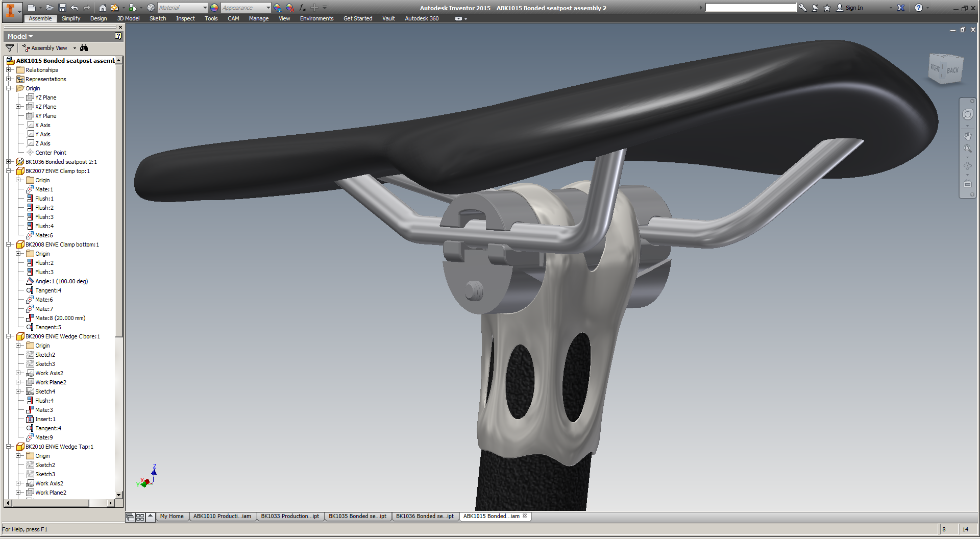Viewport: 980px width, 539px height.
Task: Click the Save icon in quick access toolbar
Action: 62,8
